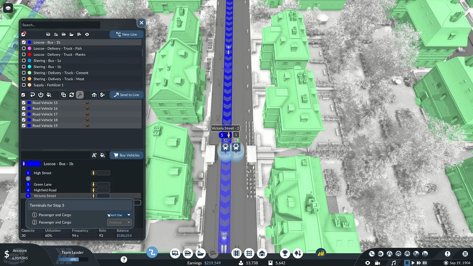Image resolution: width=473 pixels, height=266 pixels.
Task: Click the Buy Vehicles button
Action: click(127, 155)
